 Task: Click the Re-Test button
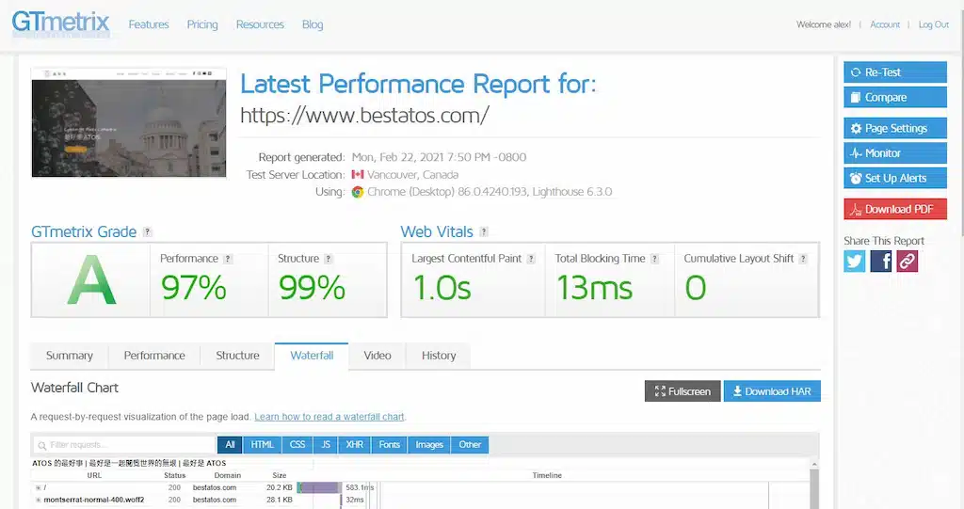coord(895,72)
